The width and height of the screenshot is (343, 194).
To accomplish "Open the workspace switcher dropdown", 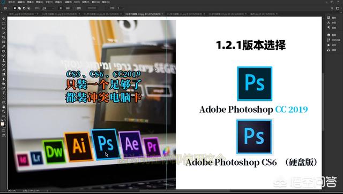I will click(338, 9).
